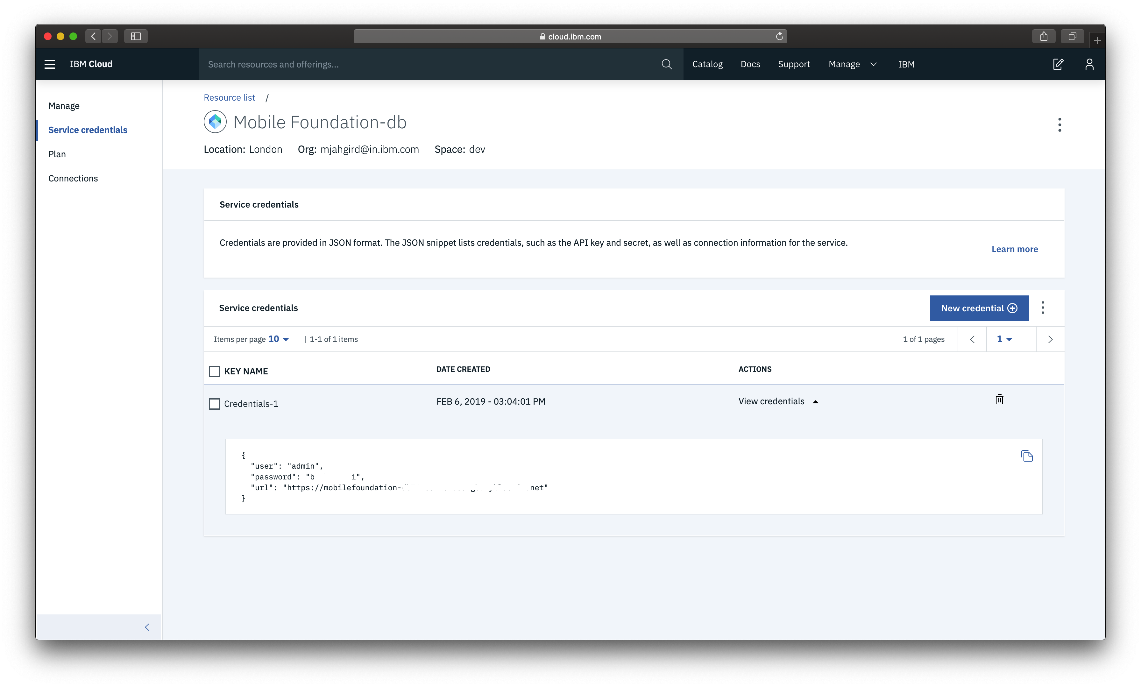
Task: Click the search magnifier icon
Action: pyautogui.click(x=667, y=64)
